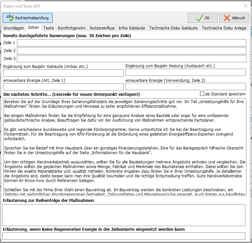The image size is (252, 243).
Task: Confirm the dialog with OK
Action: [x=203, y=18]
